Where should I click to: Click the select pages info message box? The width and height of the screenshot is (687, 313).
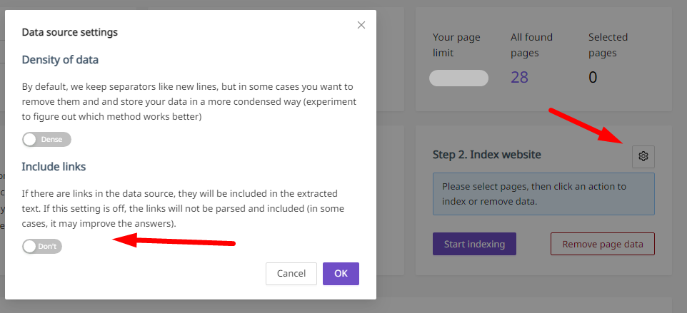543,194
